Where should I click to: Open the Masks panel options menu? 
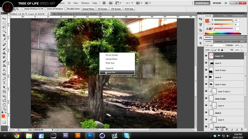tap(245, 37)
